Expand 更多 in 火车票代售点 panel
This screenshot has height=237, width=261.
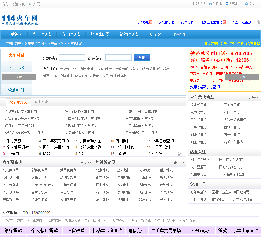(x=253, y=97)
